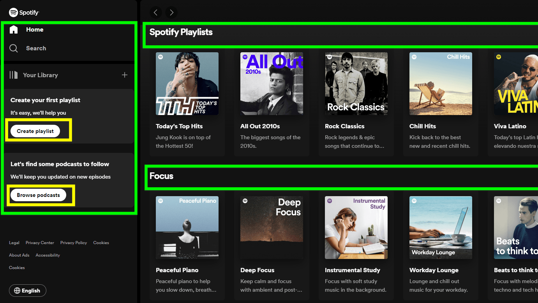
Task: Click 'Rock legends & epic songs' description
Action: click(355, 142)
